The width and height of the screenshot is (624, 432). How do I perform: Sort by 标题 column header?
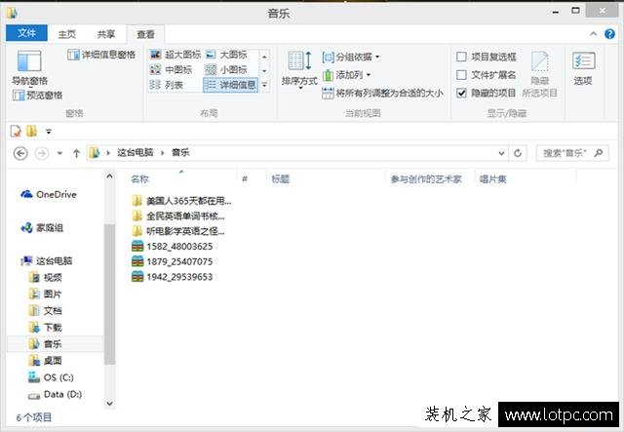click(x=280, y=179)
